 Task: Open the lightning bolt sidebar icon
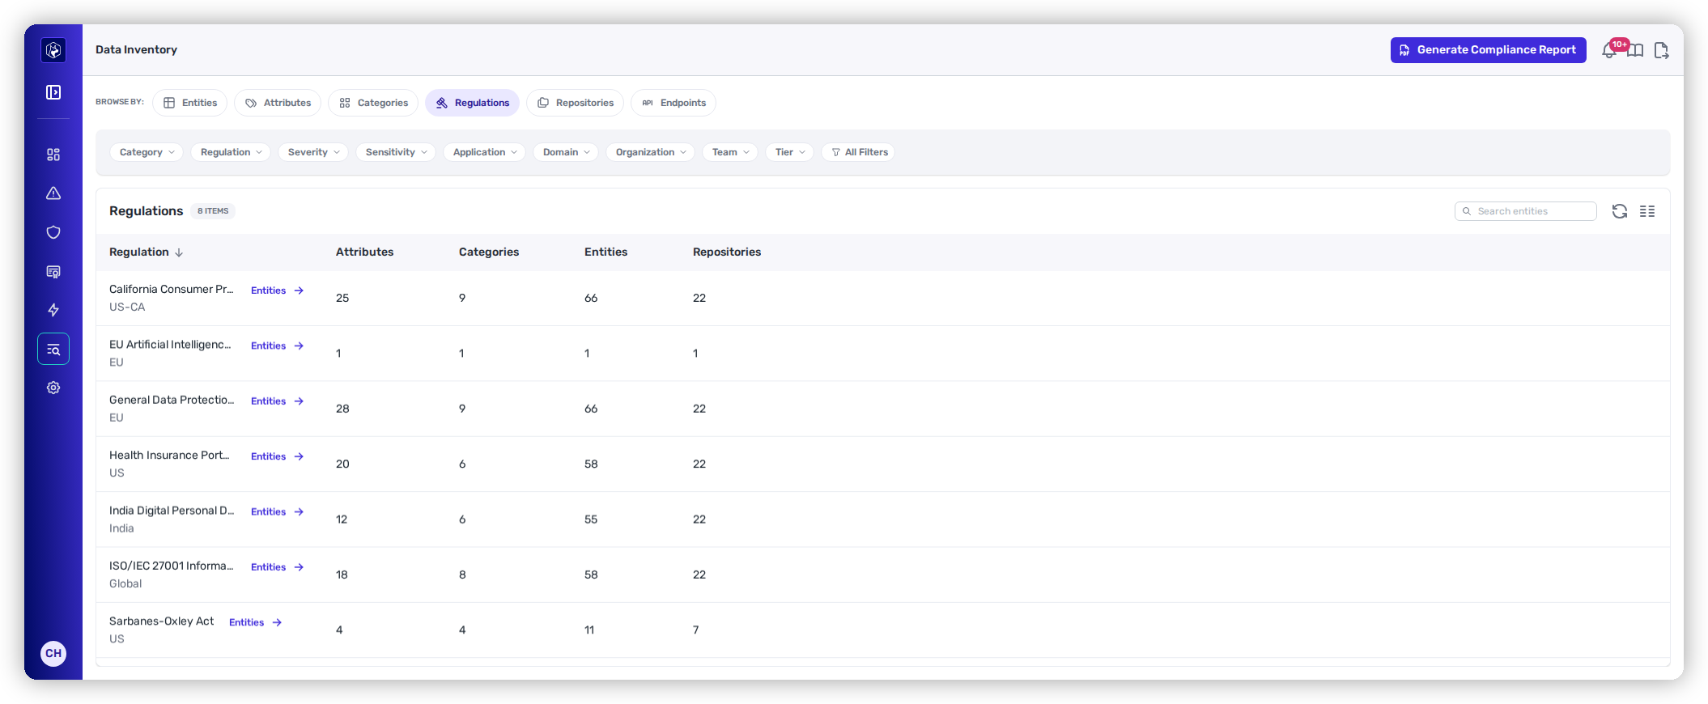53,310
